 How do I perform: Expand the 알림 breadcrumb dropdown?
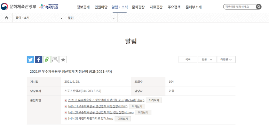pos(91,18)
